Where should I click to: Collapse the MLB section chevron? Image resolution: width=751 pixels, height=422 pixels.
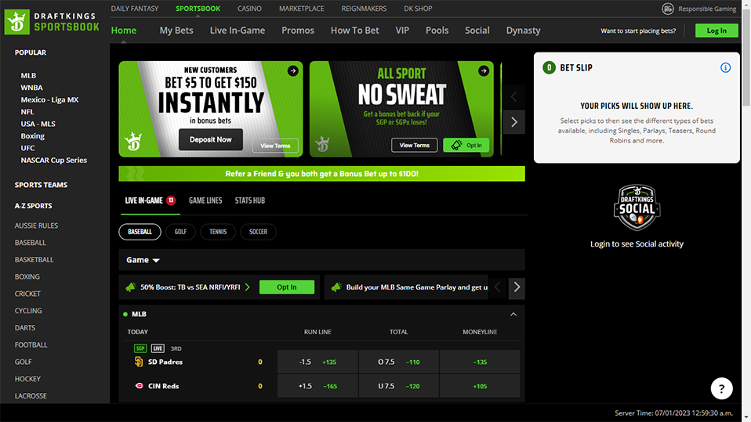513,314
